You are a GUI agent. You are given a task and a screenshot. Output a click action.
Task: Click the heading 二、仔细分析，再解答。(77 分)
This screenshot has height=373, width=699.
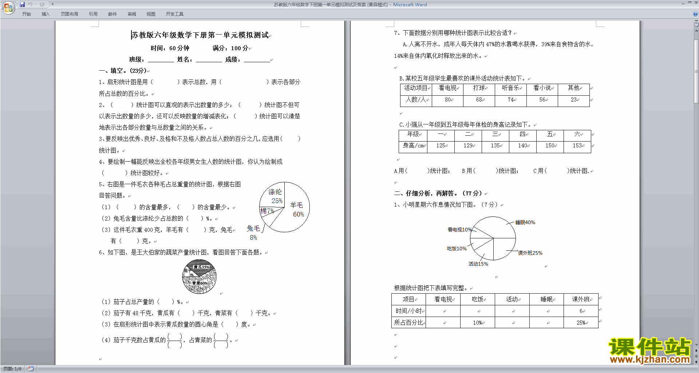439,193
